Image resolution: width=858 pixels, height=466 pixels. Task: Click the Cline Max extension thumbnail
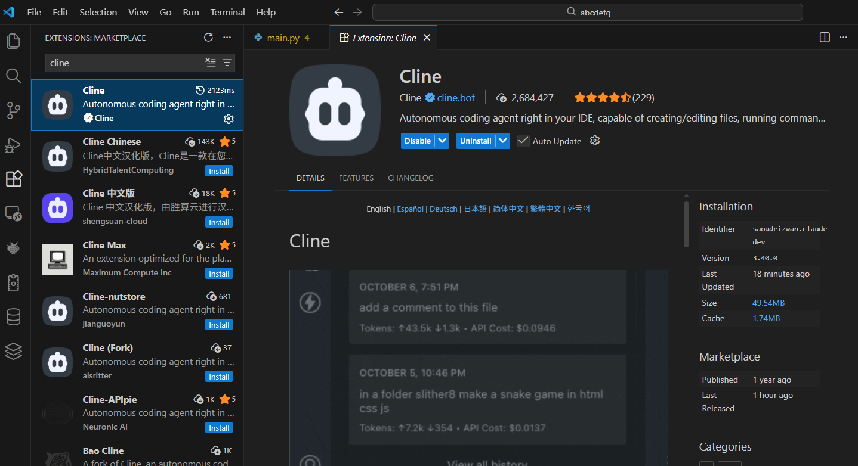(x=58, y=259)
